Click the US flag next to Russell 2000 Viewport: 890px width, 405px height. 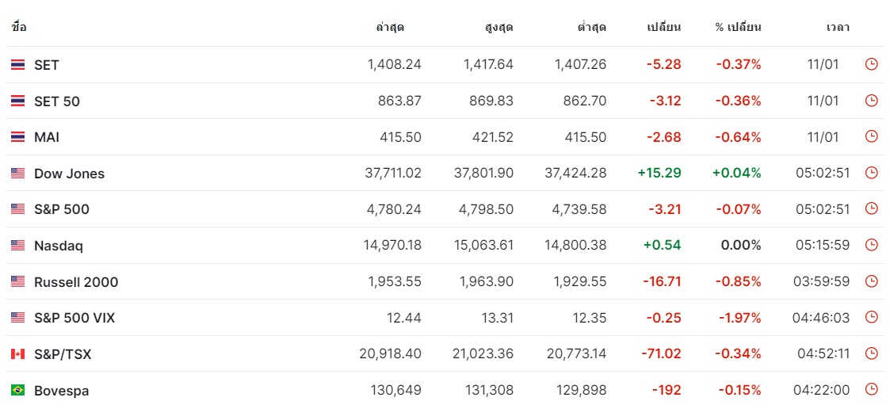click(17, 282)
